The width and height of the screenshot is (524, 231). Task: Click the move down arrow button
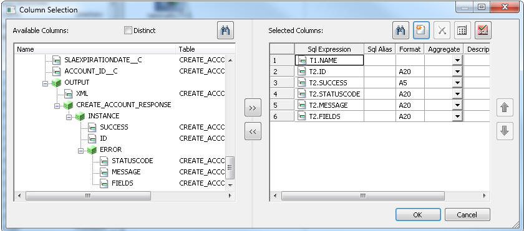click(505, 131)
